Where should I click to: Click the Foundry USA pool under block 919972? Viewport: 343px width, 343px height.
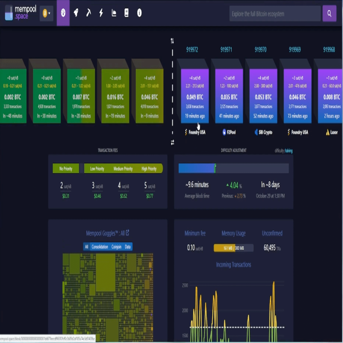click(195, 132)
